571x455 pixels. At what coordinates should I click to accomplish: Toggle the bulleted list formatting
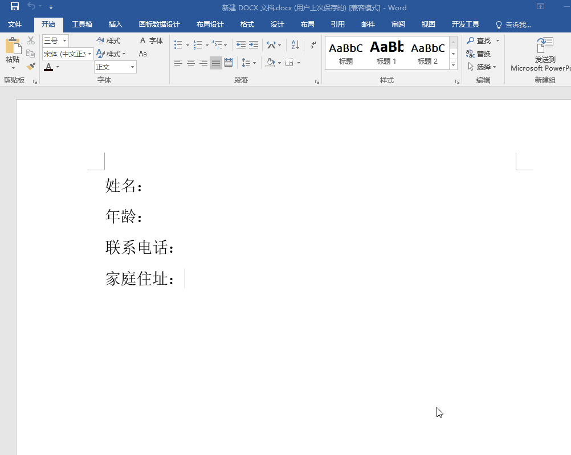click(178, 45)
